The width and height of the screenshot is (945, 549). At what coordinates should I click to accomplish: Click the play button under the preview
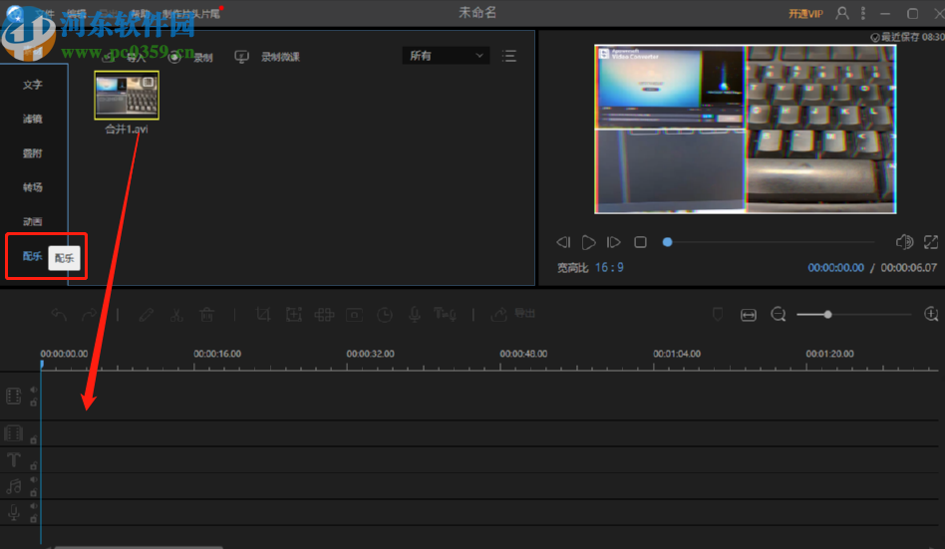click(x=589, y=242)
